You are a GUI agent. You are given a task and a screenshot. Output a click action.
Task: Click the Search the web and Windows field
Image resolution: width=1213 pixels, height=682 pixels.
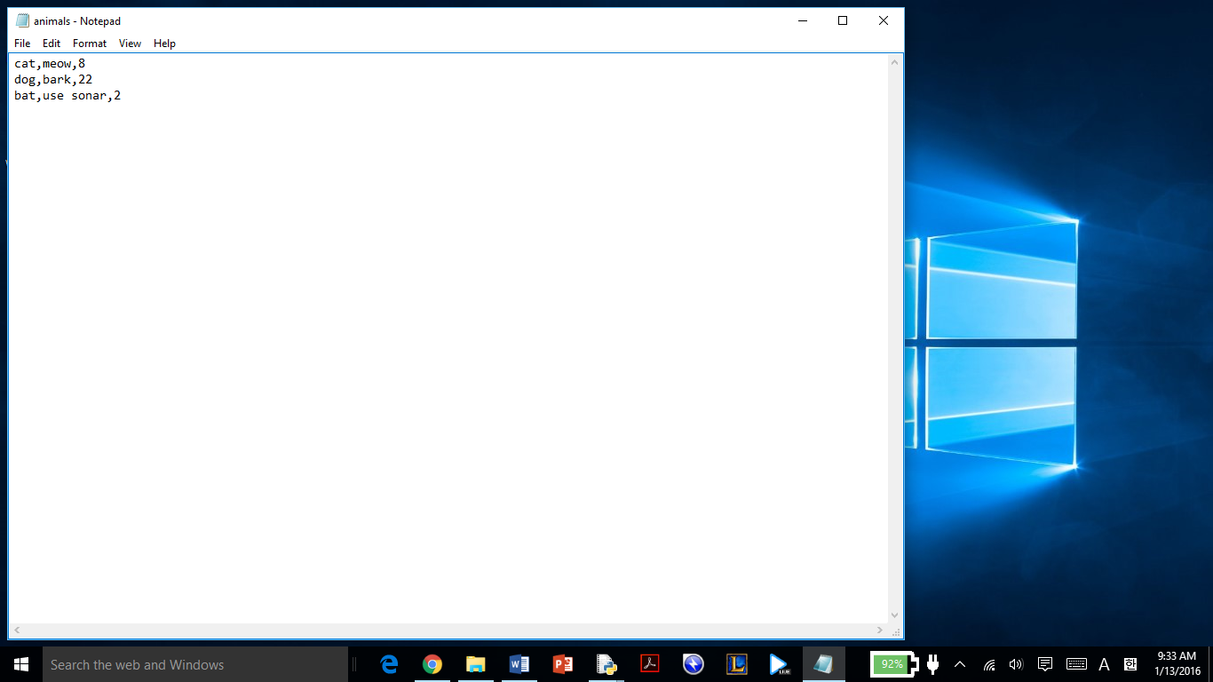click(x=178, y=664)
